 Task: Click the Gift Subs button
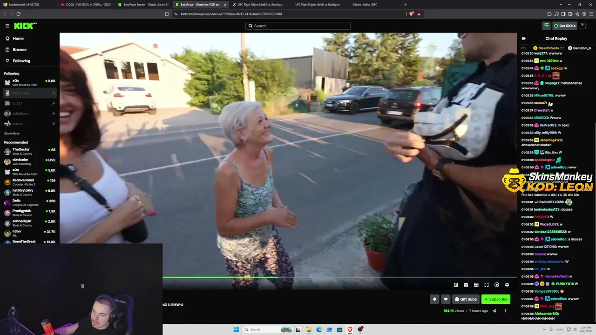[x=466, y=299]
